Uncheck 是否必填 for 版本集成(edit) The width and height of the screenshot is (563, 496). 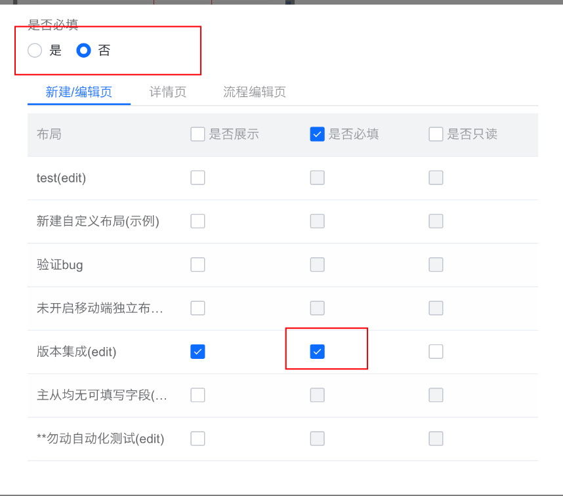coord(318,352)
